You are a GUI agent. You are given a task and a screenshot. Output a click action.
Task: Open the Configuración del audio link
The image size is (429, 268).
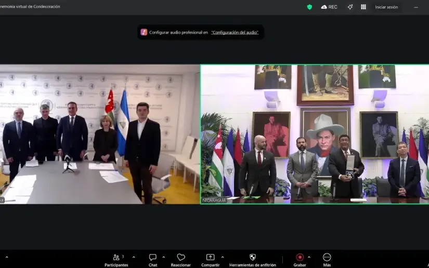point(235,32)
